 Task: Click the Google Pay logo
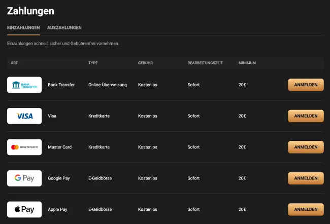(24, 178)
